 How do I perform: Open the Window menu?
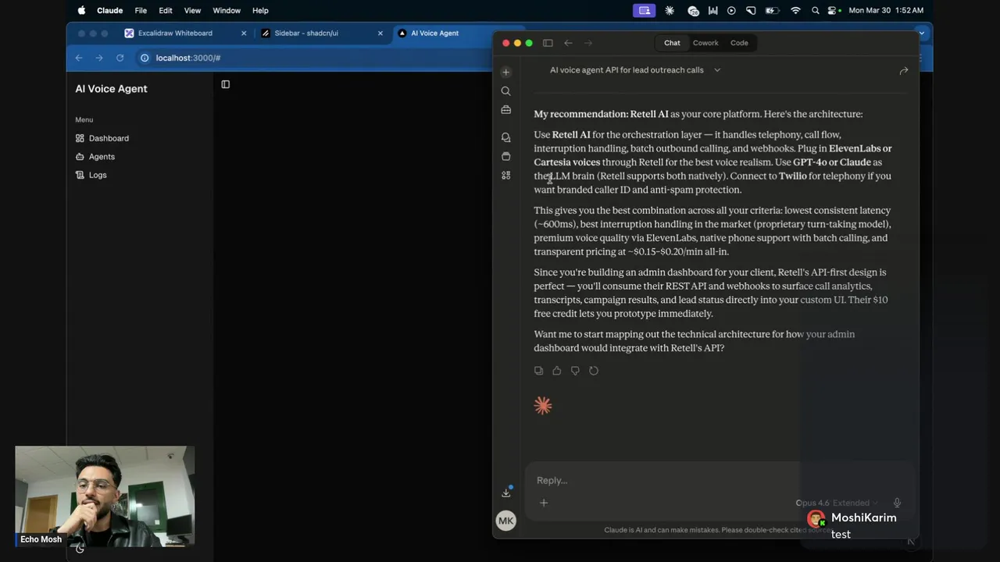click(x=227, y=10)
